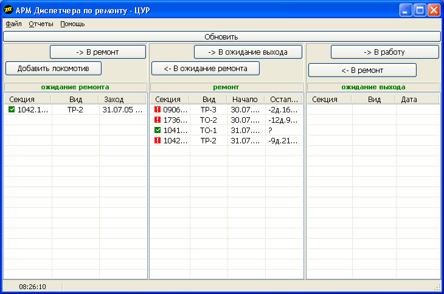Sort waiting list by Вид column header
The image size is (444, 294).
click(x=75, y=99)
